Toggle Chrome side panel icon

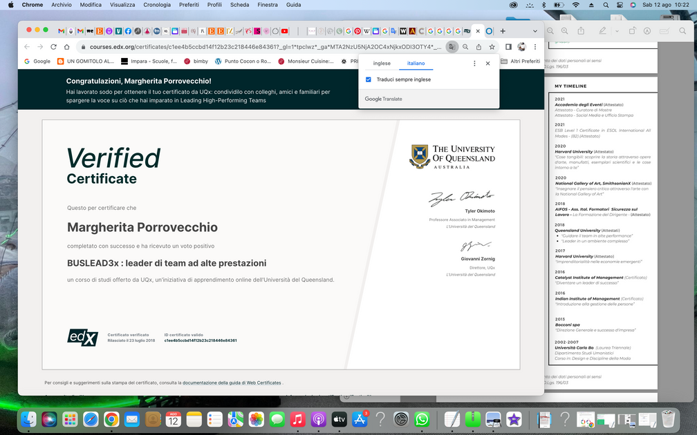[508, 47]
